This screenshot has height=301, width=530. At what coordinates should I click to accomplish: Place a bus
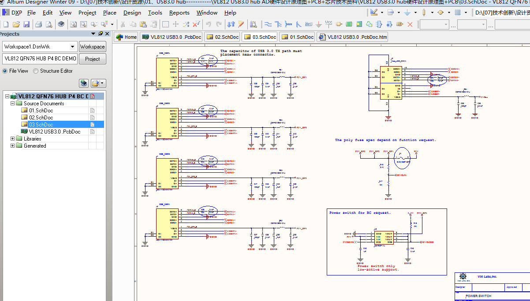tap(278, 24)
